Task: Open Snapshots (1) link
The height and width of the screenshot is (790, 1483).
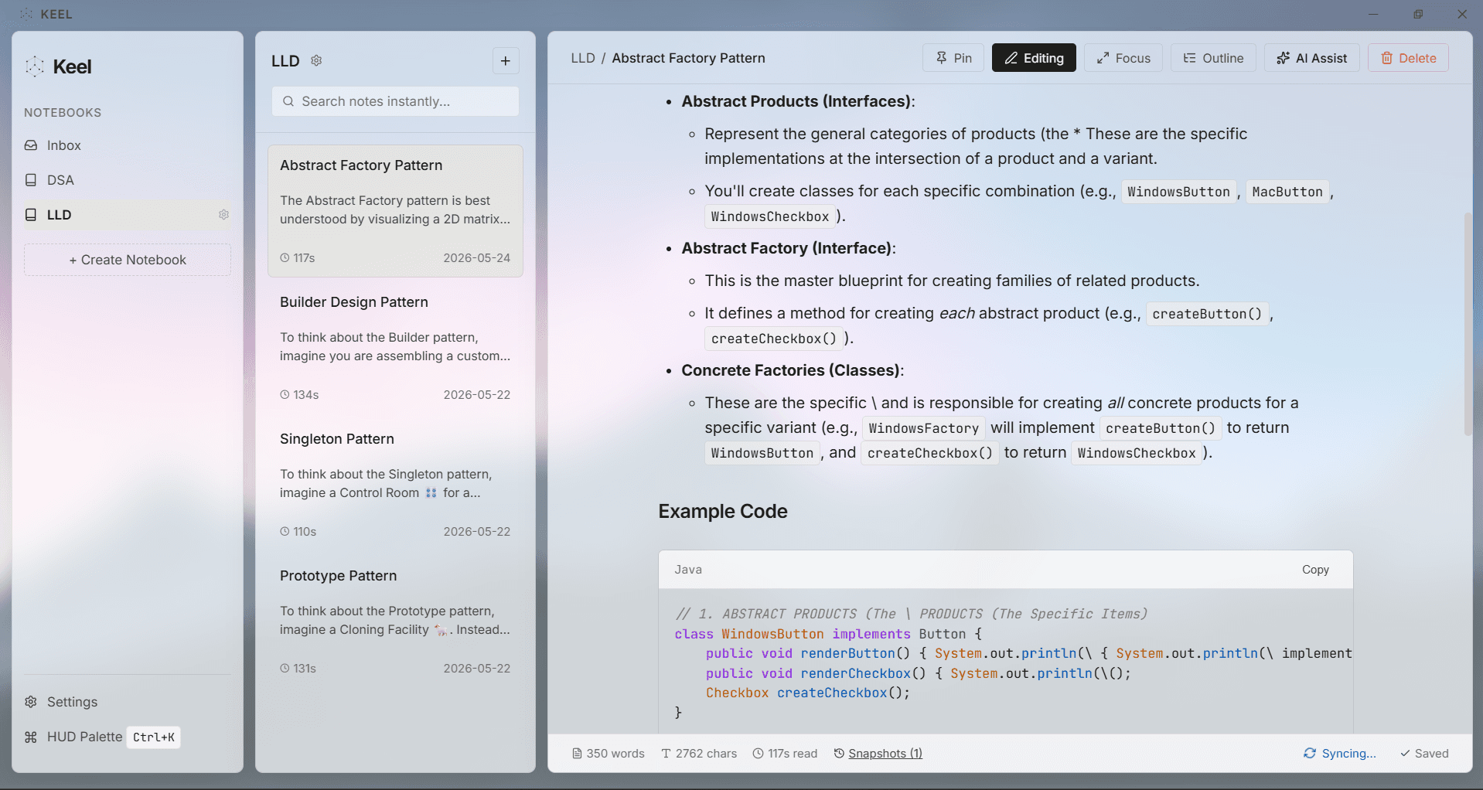Action: coord(878,754)
